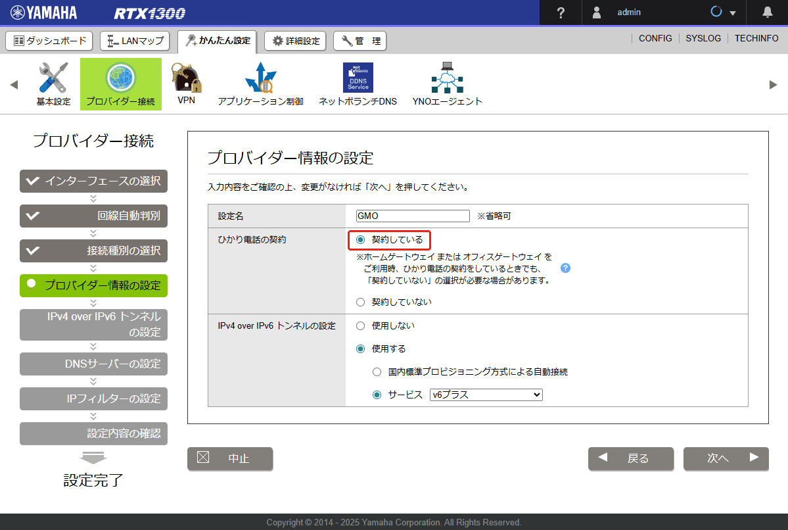This screenshot has width=788, height=530.
Task: Open the SYSLOG link
Action: [703, 39]
